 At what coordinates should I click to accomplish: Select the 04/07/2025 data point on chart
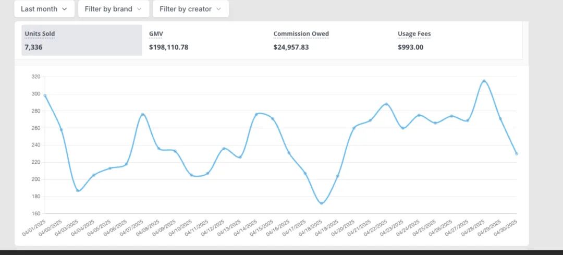point(142,115)
